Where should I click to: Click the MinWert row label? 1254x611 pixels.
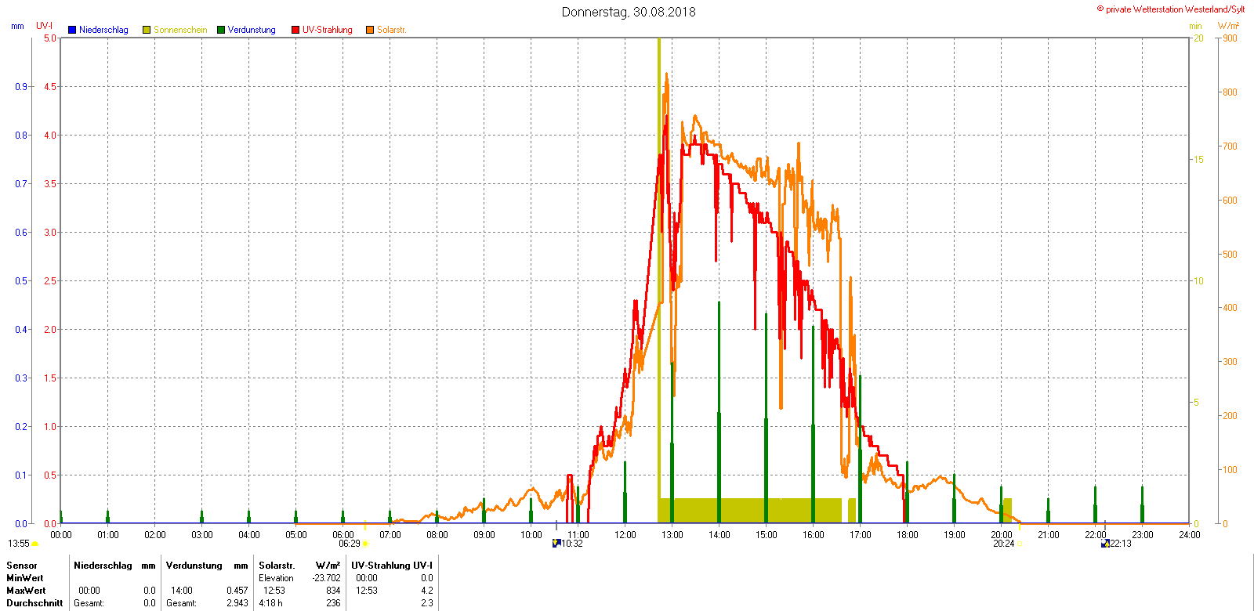pyautogui.click(x=25, y=578)
